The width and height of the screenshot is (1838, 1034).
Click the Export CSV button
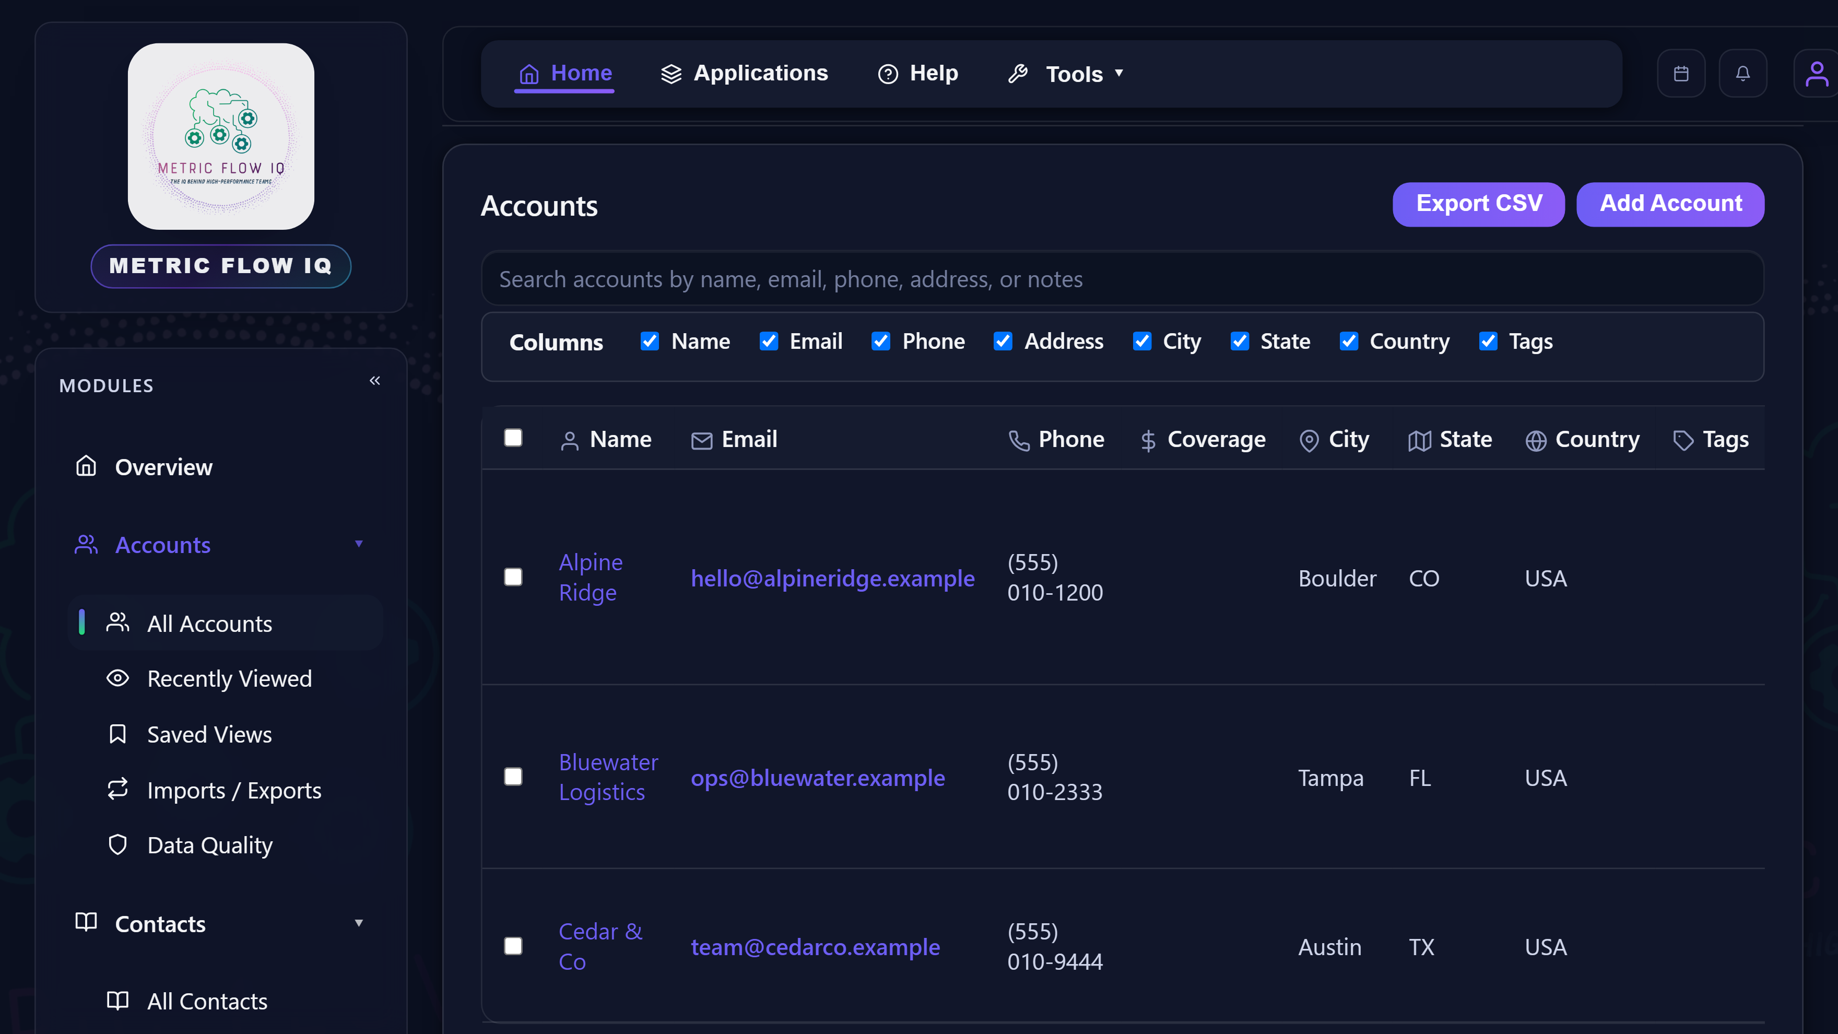click(1478, 204)
